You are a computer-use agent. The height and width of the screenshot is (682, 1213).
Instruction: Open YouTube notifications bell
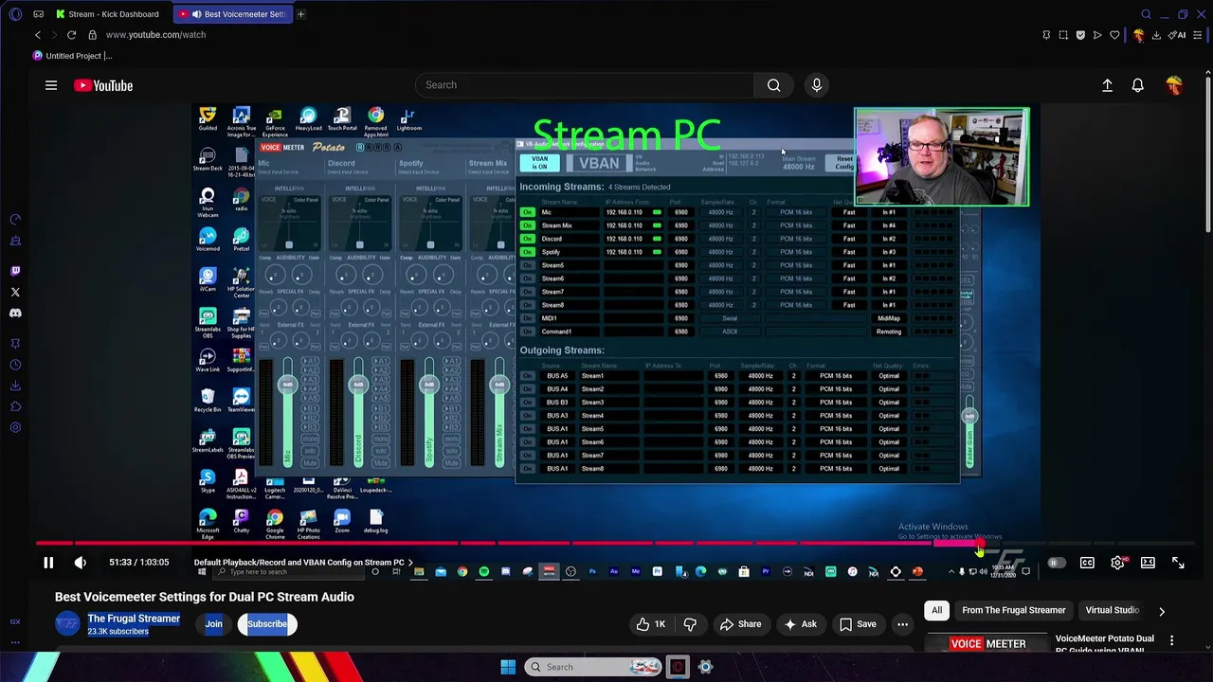coord(1138,85)
